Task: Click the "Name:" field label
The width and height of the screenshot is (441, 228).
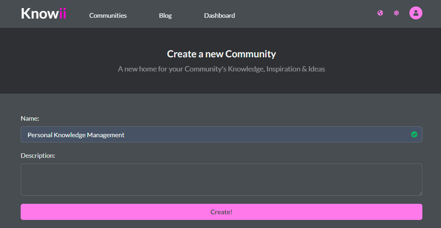Action: coord(30,119)
